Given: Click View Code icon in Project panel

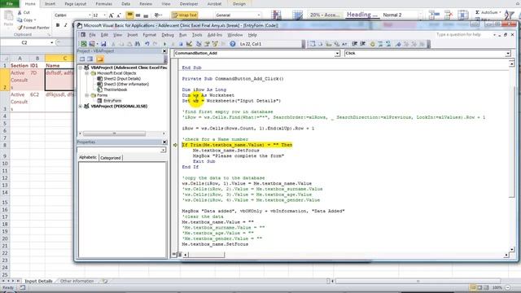Looking at the screenshot, I should coord(82,59).
